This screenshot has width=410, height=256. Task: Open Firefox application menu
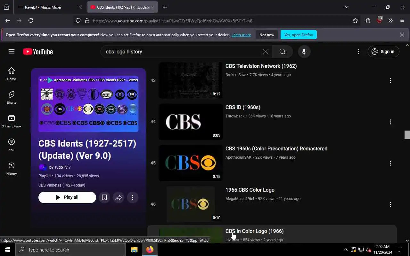402,20
